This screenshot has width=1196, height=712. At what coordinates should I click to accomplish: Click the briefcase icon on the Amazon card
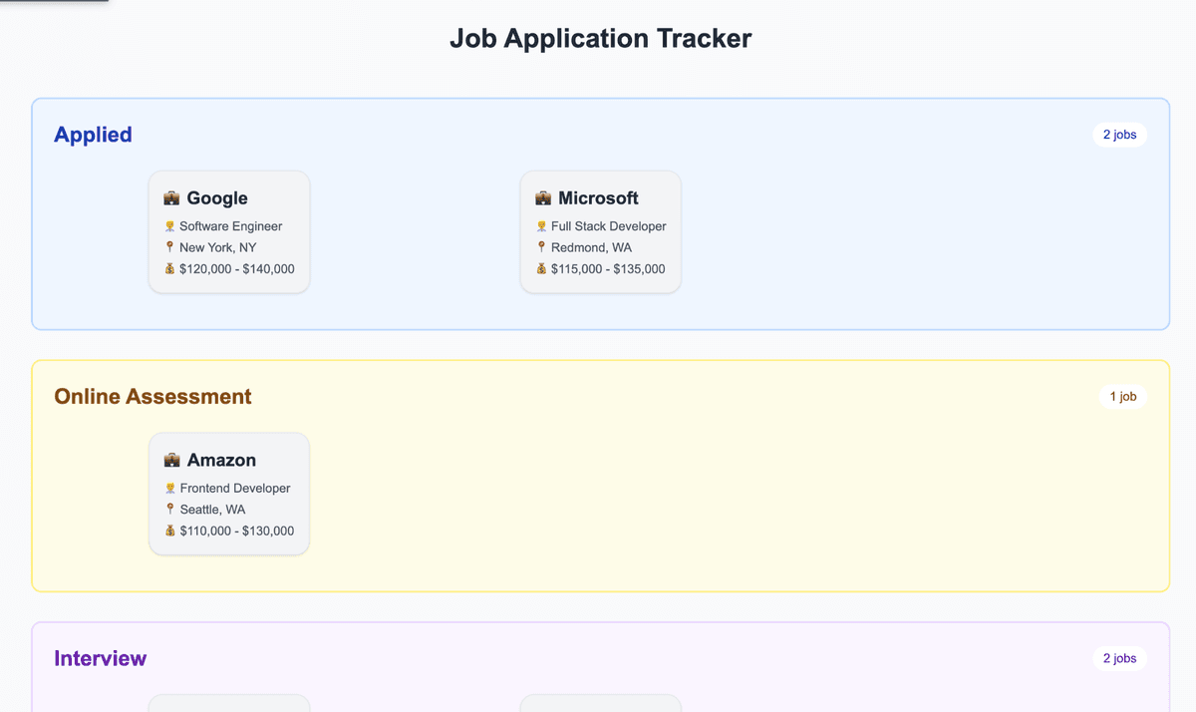171,459
